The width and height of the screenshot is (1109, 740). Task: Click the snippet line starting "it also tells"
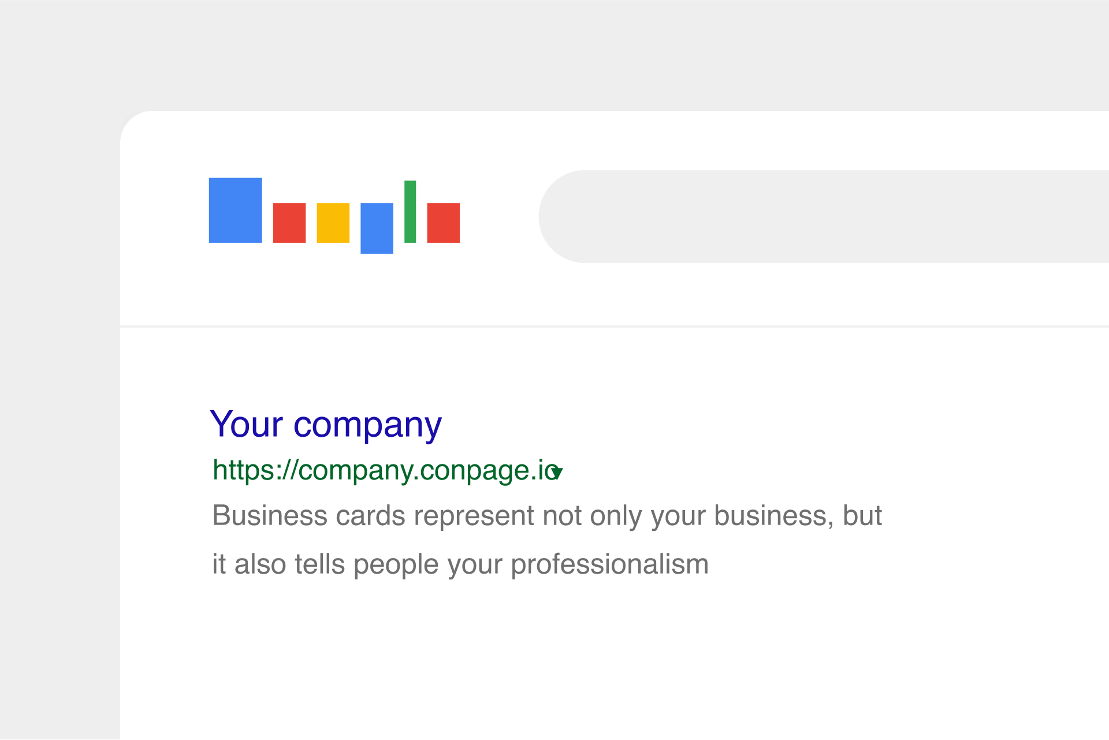click(x=460, y=564)
